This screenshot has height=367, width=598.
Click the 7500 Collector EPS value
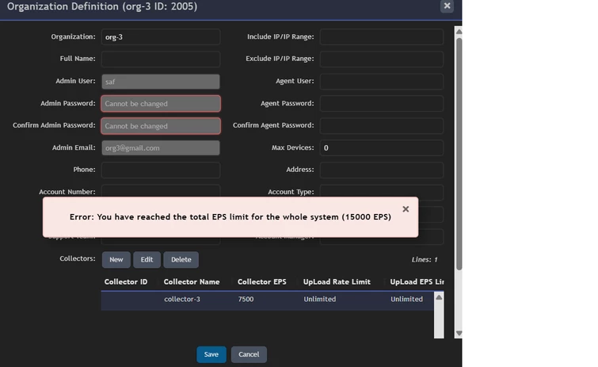coord(246,299)
